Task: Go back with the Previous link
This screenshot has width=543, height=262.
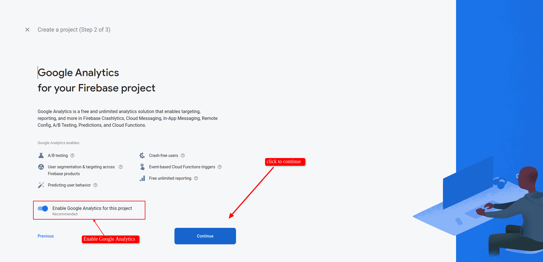Action: pos(46,236)
